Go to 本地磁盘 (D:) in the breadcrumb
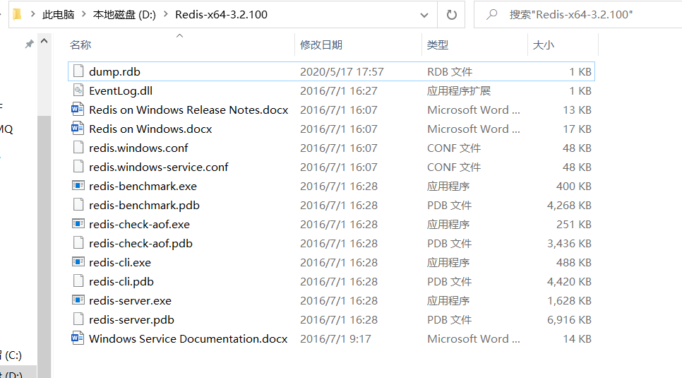Screen dimensions: 682x378 (x=124, y=15)
